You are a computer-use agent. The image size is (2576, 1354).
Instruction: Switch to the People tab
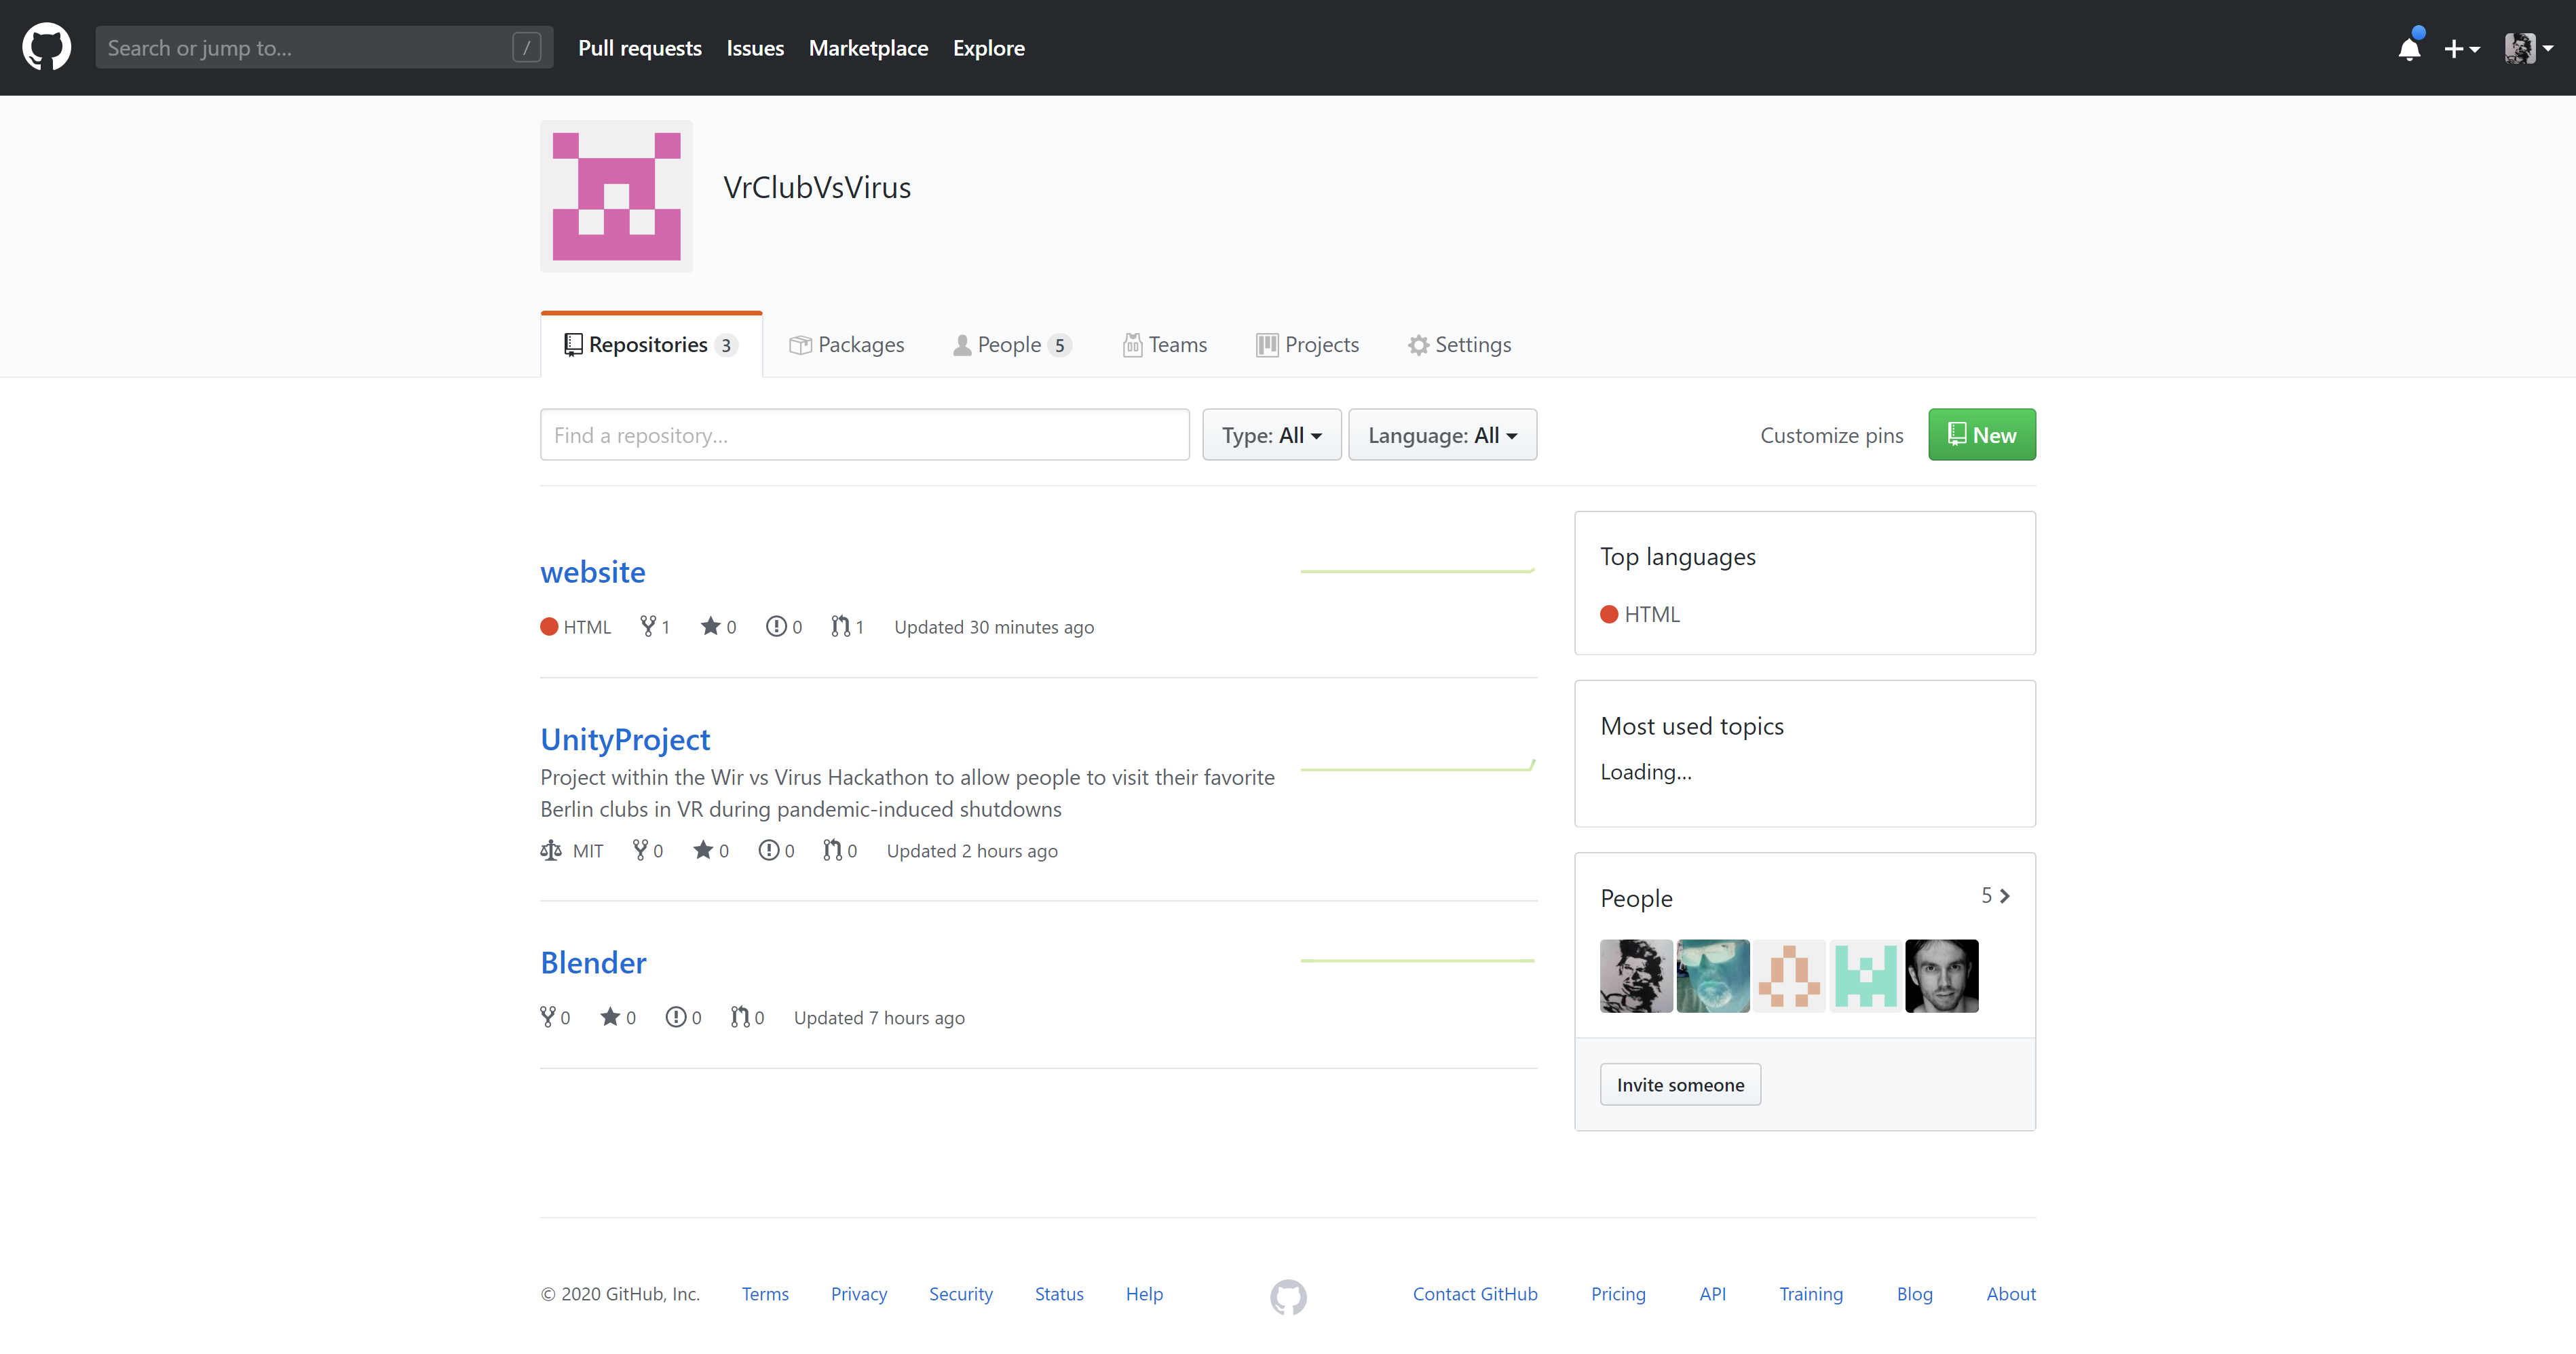[1011, 345]
